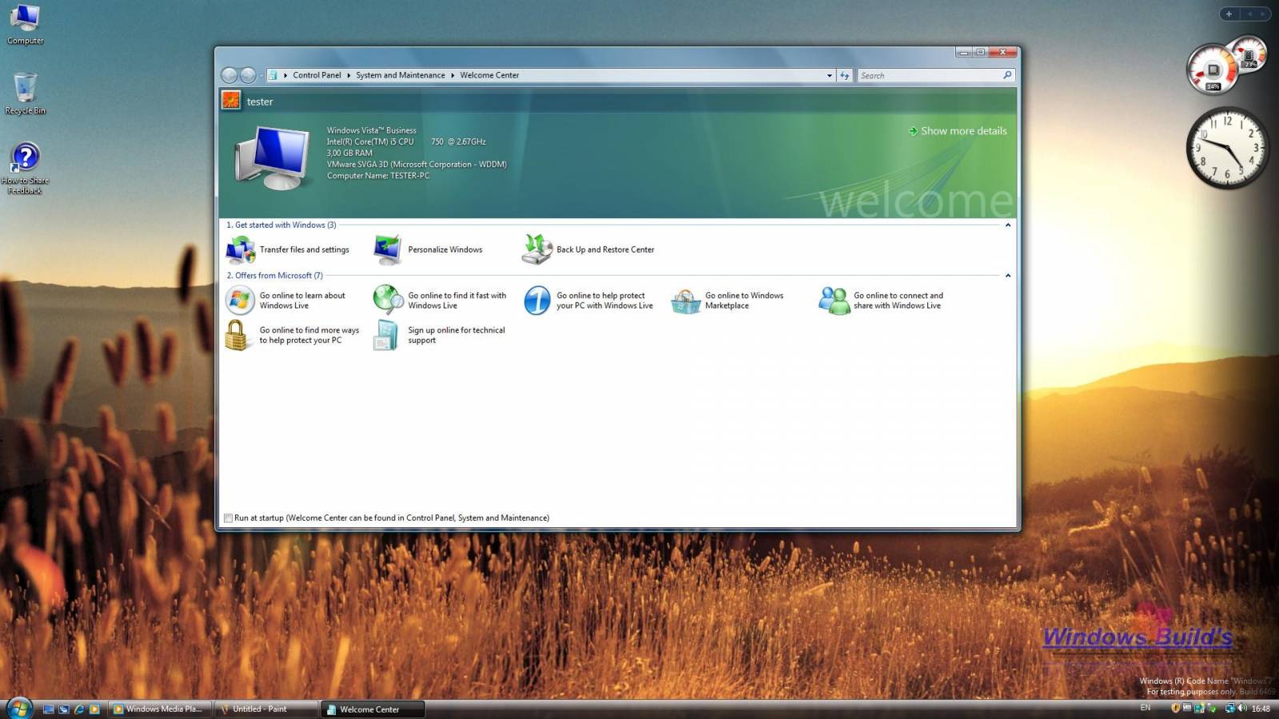Click Show more details link
This screenshot has height=719, width=1279.
[x=958, y=131]
